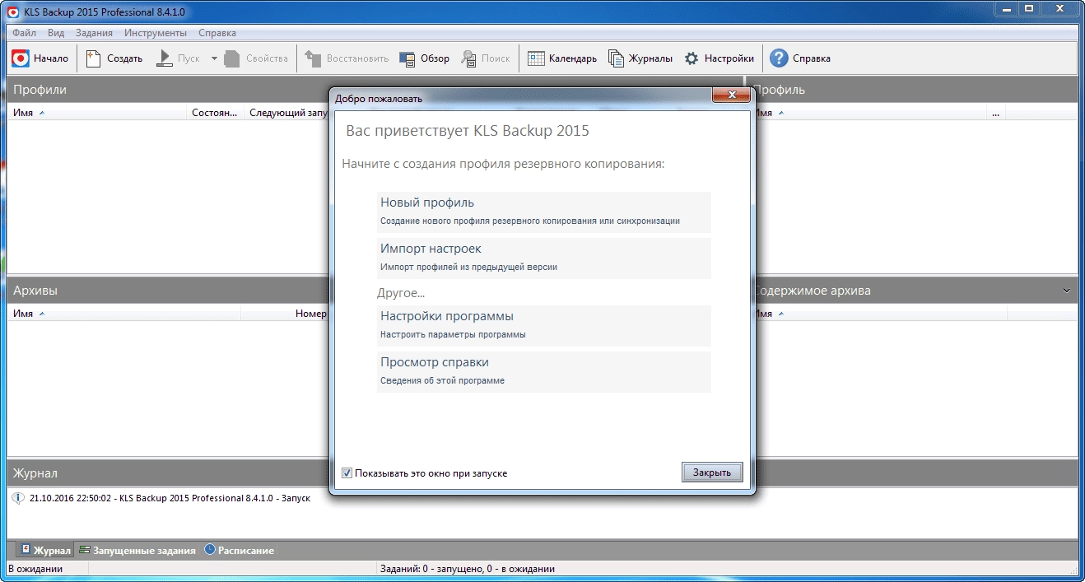Choose Импорт настроек option

pyautogui.click(x=543, y=258)
